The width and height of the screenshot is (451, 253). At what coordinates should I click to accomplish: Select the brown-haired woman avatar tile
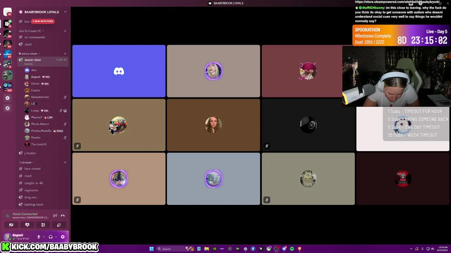(x=214, y=125)
